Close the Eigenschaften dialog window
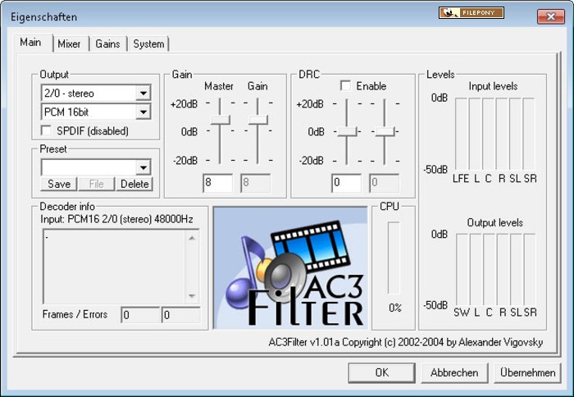 pyautogui.click(x=550, y=16)
